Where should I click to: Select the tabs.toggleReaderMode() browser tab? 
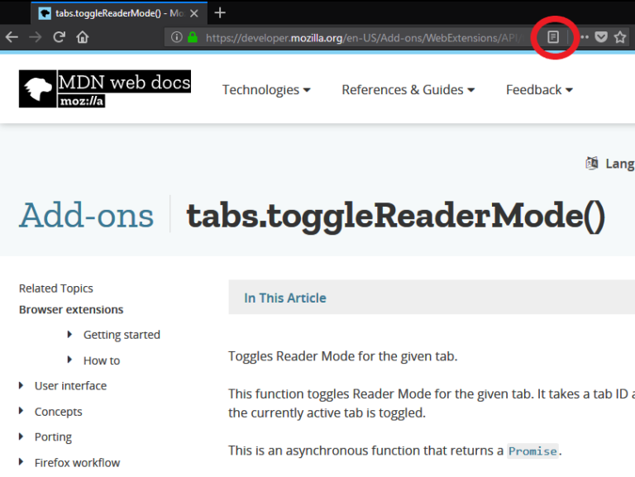116,13
